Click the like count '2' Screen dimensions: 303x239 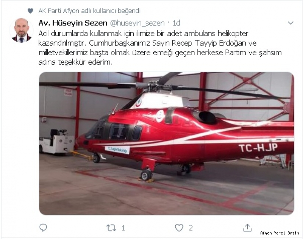click(x=191, y=228)
